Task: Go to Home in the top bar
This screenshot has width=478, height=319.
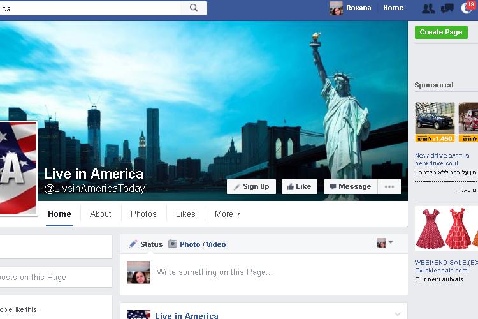Action: click(x=393, y=8)
